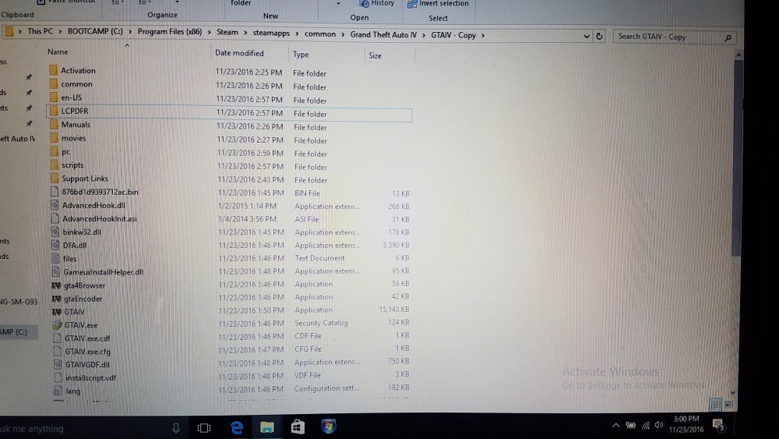This screenshot has height=439, width=779.
Task: Select the installscript.vdf file name
Action: pyautogui.click(x=90, y=378)
